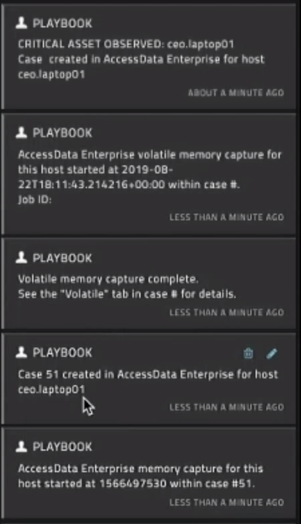Click the user icon on the Case 51 created note
The image size is (301, 524).
coord(21,353)
